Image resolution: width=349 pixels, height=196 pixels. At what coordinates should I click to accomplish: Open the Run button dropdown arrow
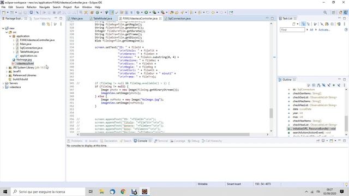click(150, 13)
